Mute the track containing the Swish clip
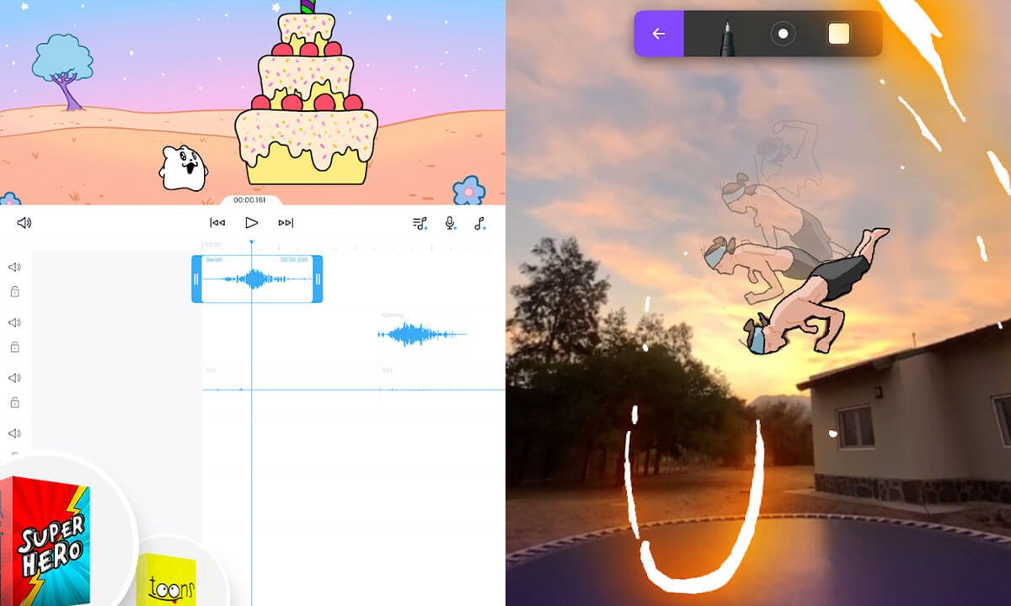This screenshot has height=606, width=1011. 14,268
